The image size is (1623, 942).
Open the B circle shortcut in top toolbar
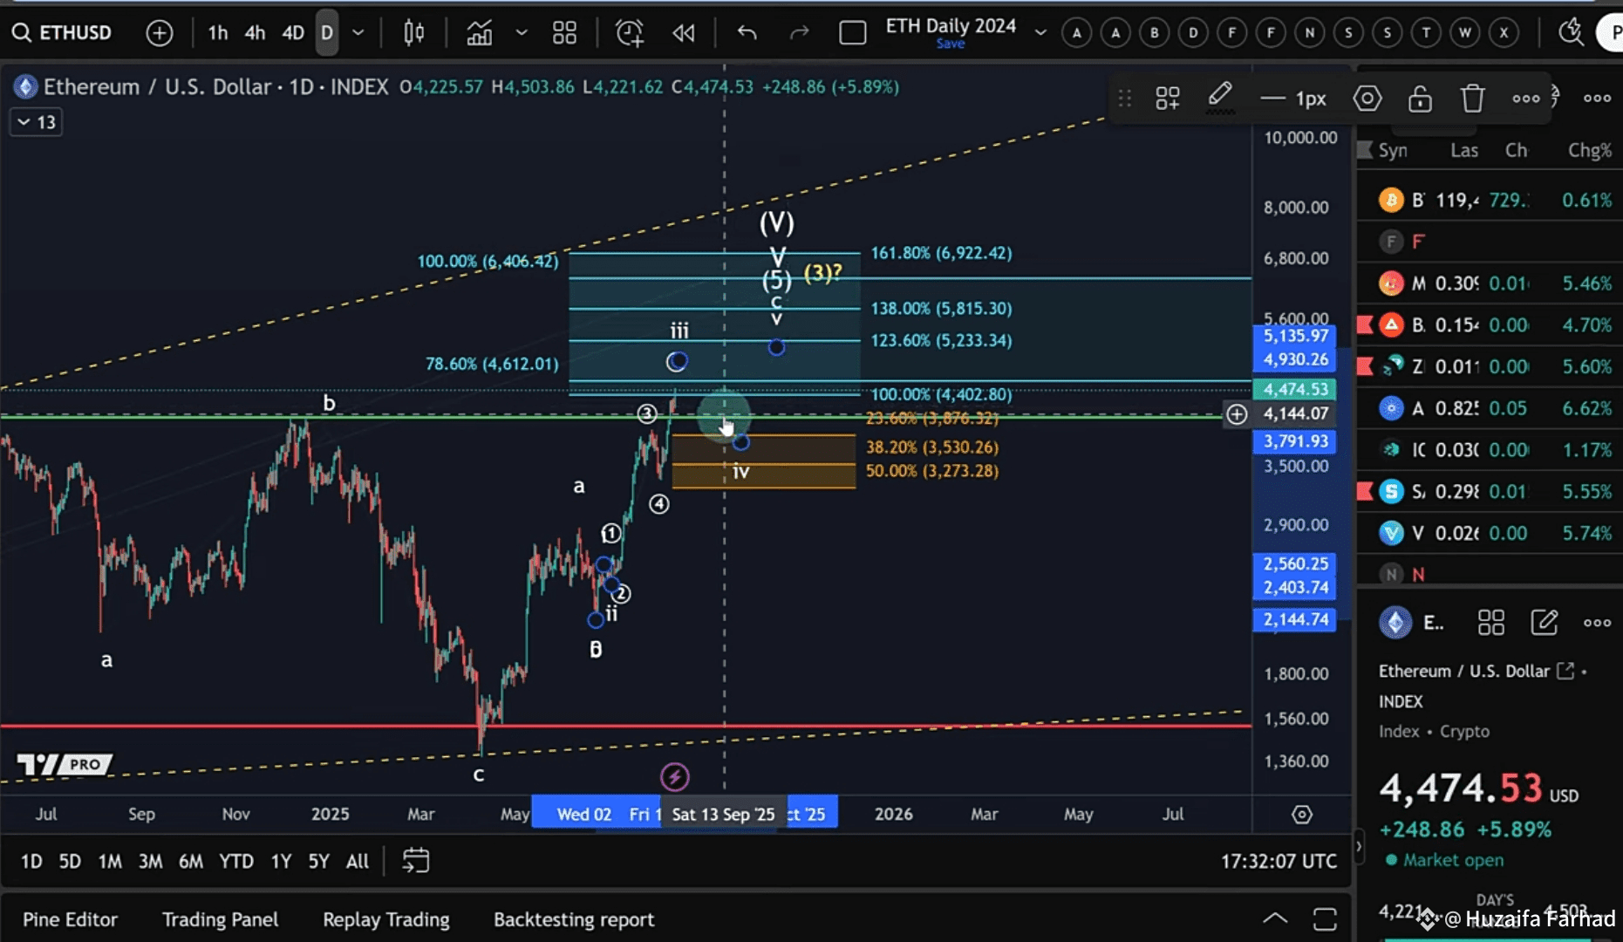[1155, 33]
